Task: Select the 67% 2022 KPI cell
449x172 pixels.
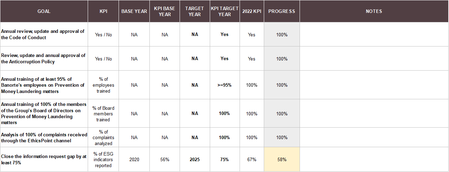Action: [252, 159]
